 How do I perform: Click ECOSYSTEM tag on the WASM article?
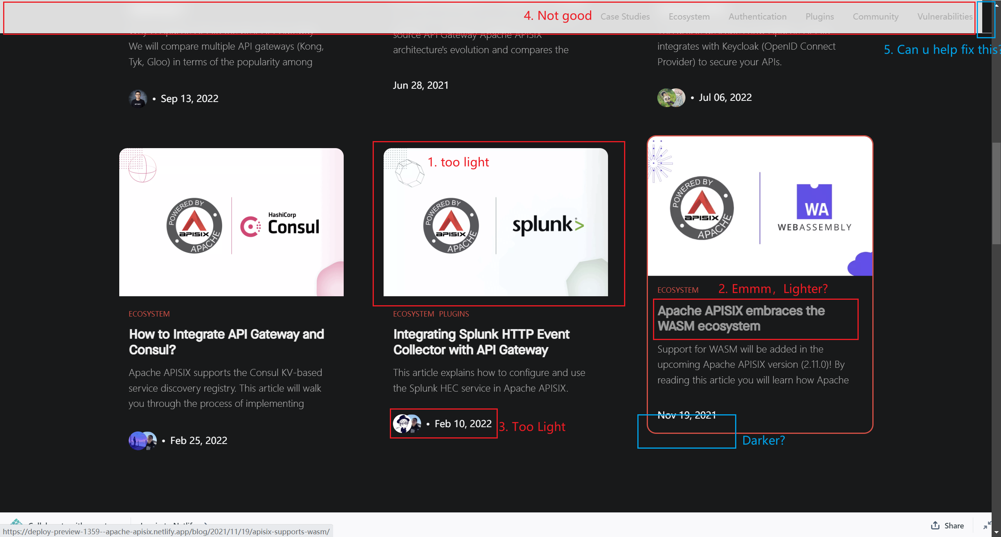678,290
